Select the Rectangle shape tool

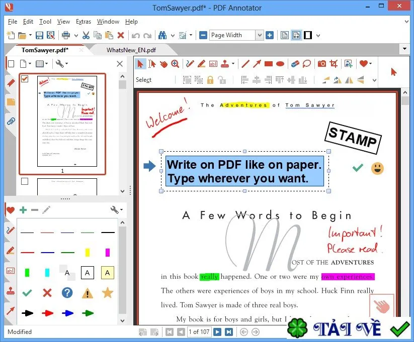[x=269, y=64]
